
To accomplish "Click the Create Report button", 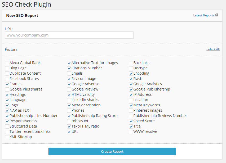I will [x=112, y=151].
